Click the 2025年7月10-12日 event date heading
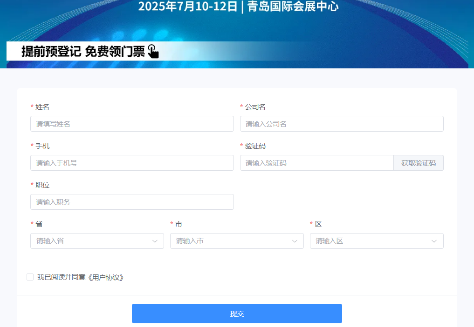Screen dimensions: 474x327 [188, 7]
